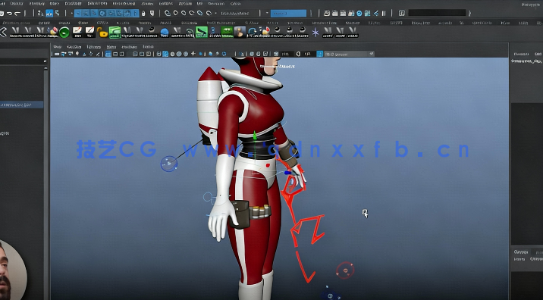Click the pause bars icon in status line
543x300 pixels.
(384, 14)
